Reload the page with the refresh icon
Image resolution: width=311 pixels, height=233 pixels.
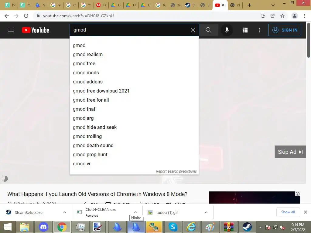[x=26, y=16]
